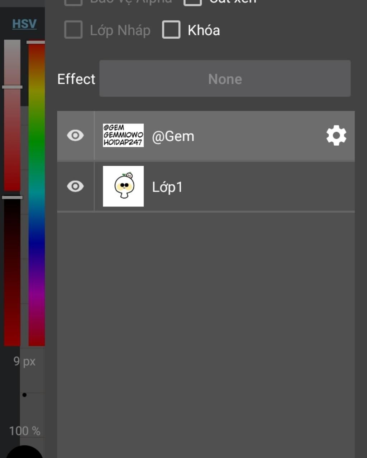Click the brush size preview dot
The height and width of the screenshot is (458, 367).
(x=24, y=395)
